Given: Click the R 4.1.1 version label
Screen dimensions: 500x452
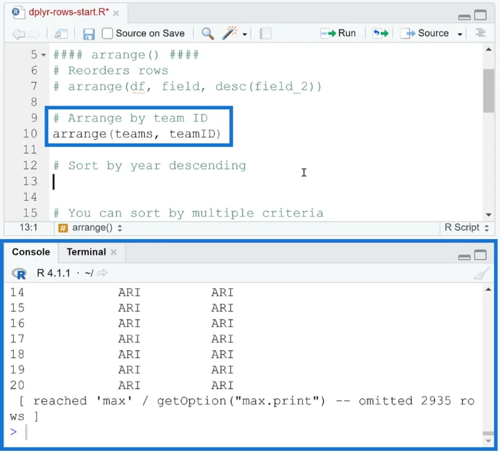Looking at the screenshot, I should (53, 273).
